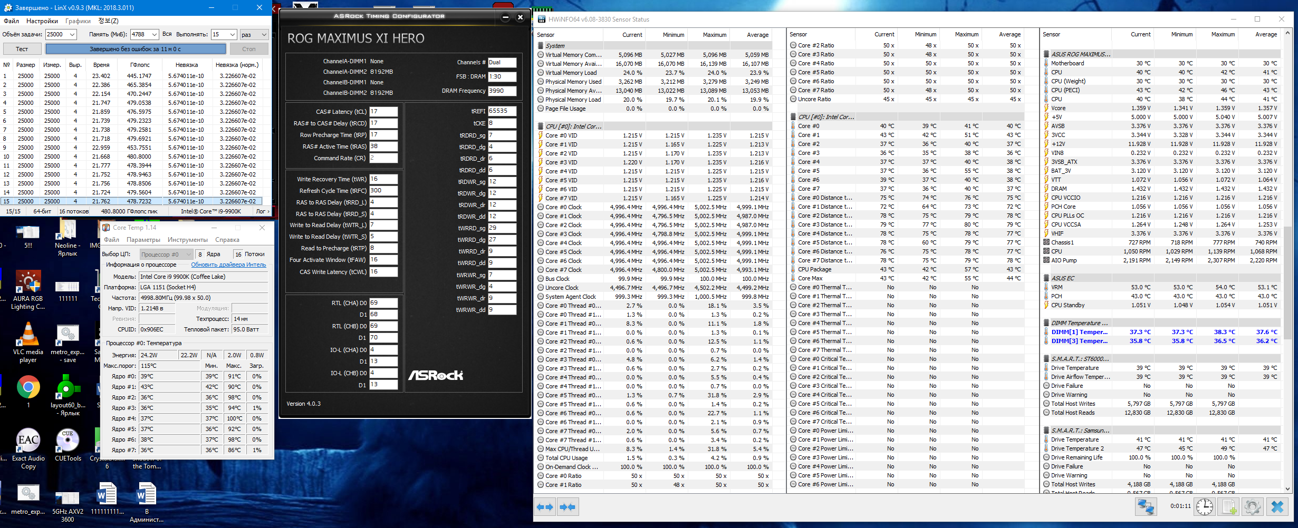
Task: Open the Справка menu in Core Temp
Action: point(227,240)
